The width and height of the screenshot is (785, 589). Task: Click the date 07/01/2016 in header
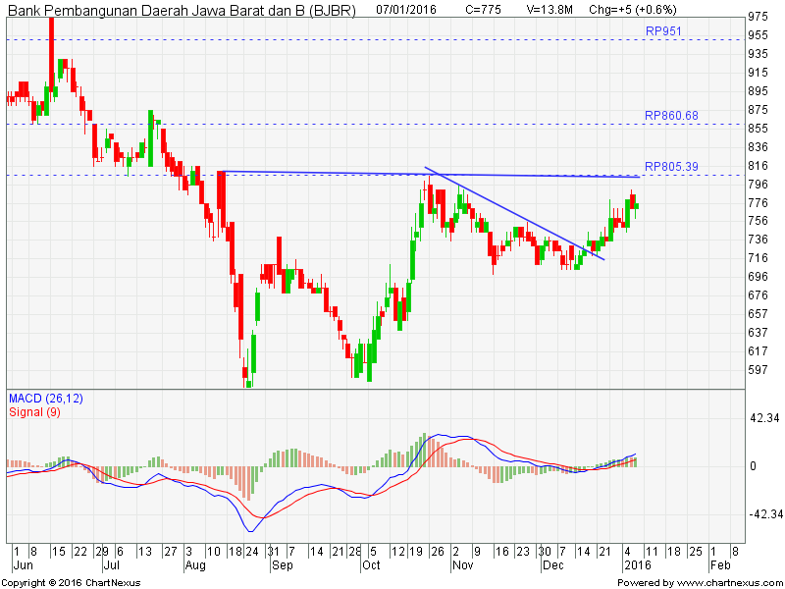(x=408, y=9)
